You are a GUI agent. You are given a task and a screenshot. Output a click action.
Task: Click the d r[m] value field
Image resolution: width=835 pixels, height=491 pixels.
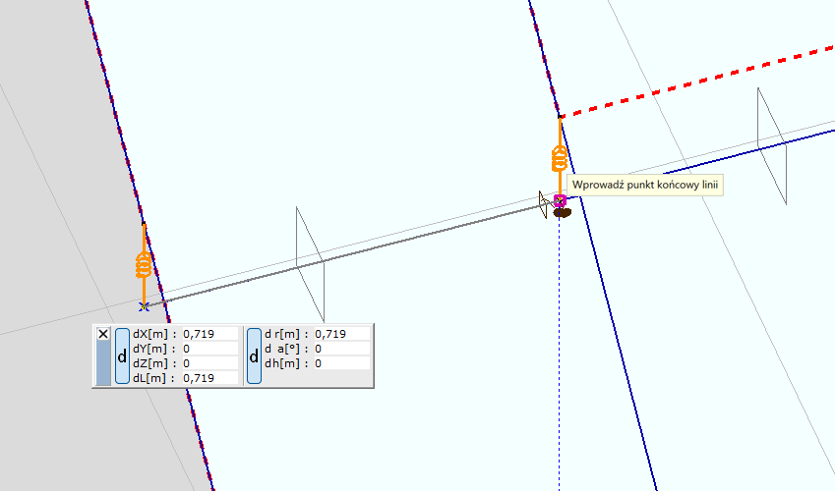(x=342, y=334)
